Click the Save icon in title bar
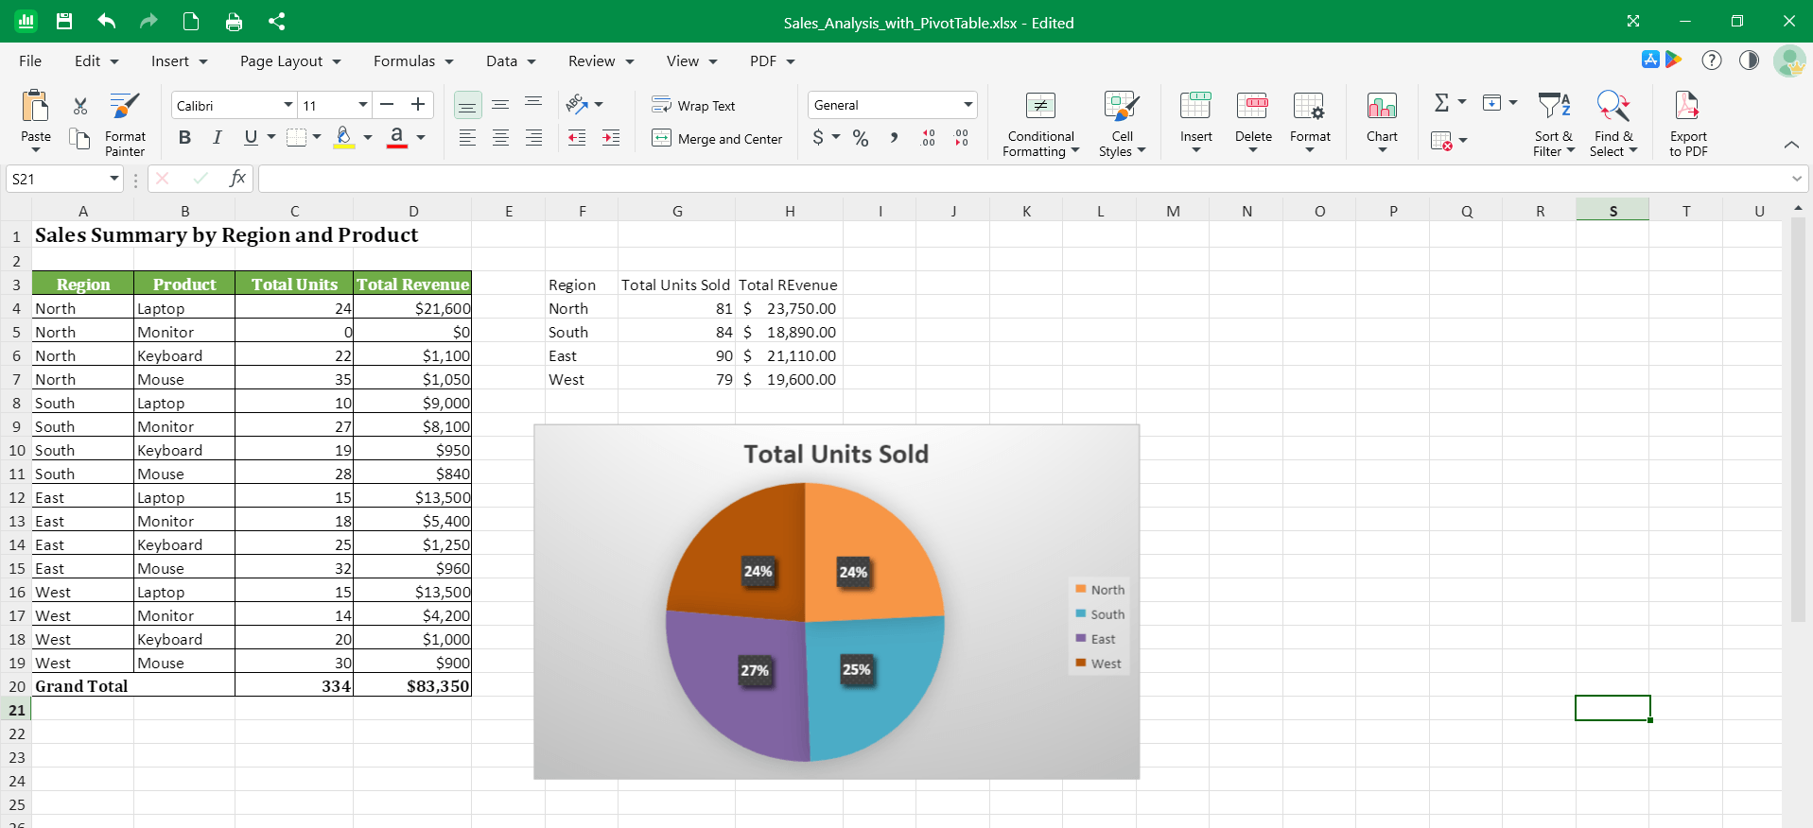The height and width of the screenshot is (828, 1813). (64, 22)
